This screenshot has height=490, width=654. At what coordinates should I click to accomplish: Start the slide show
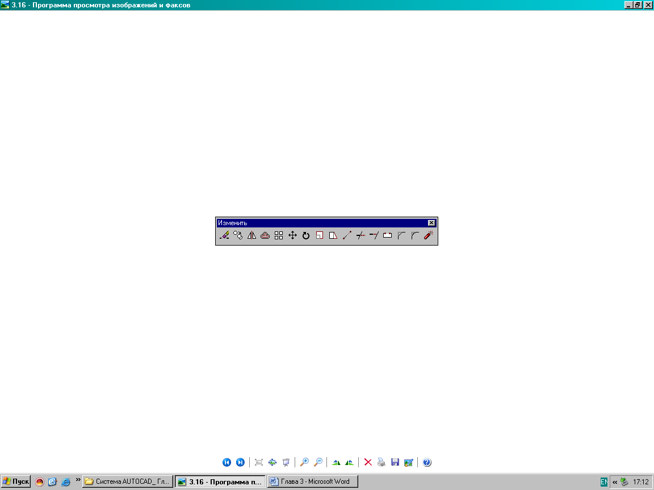coord(286,462)
